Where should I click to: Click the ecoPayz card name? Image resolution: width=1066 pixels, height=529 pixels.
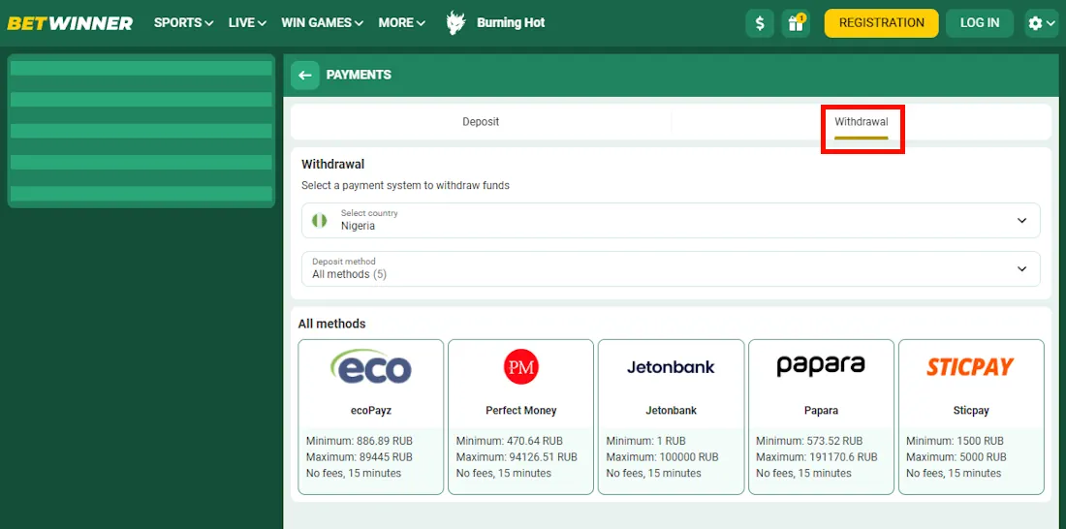pyautogui.click(x=371, y=411)
